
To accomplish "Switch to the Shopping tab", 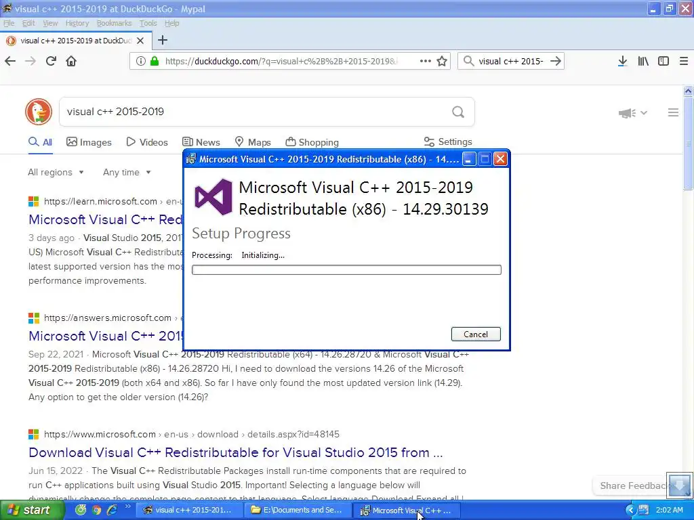I will click(x=312, y=142).
